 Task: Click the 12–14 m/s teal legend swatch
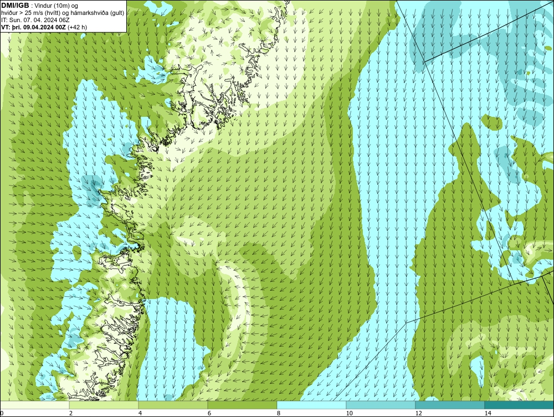click(450, 405)
